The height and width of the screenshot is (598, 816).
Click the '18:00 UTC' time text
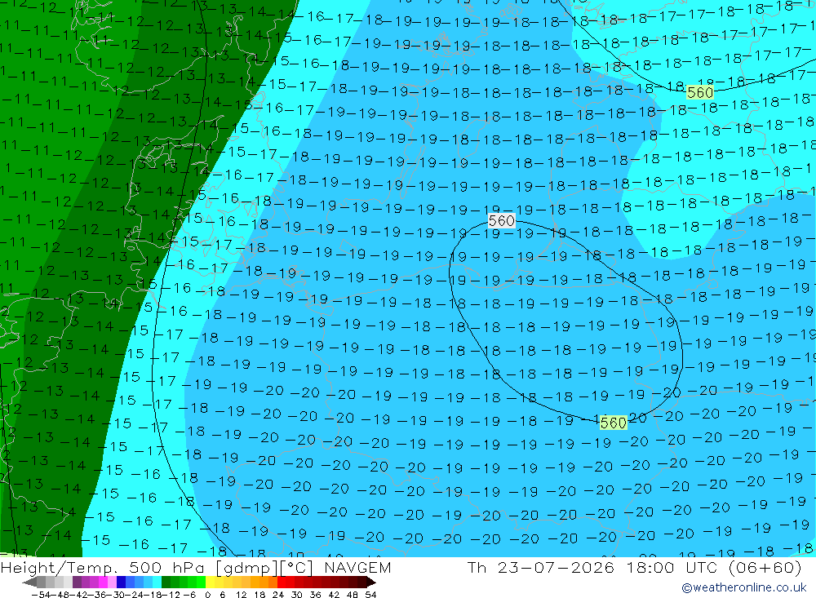[672, 567]
